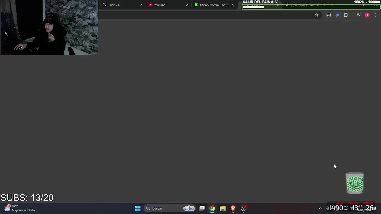This screenshot has width=381, height=214.
Task: Switch to the Inicio / X tab
Action: [x=123, y=5]
